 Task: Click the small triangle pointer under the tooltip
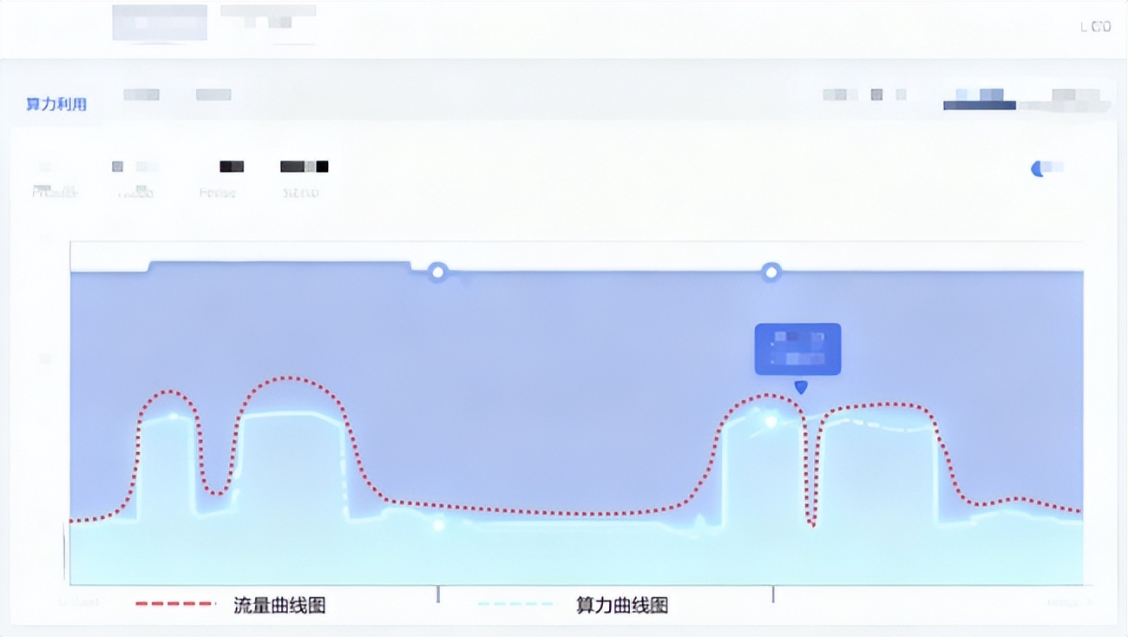[x=801, y=387]
